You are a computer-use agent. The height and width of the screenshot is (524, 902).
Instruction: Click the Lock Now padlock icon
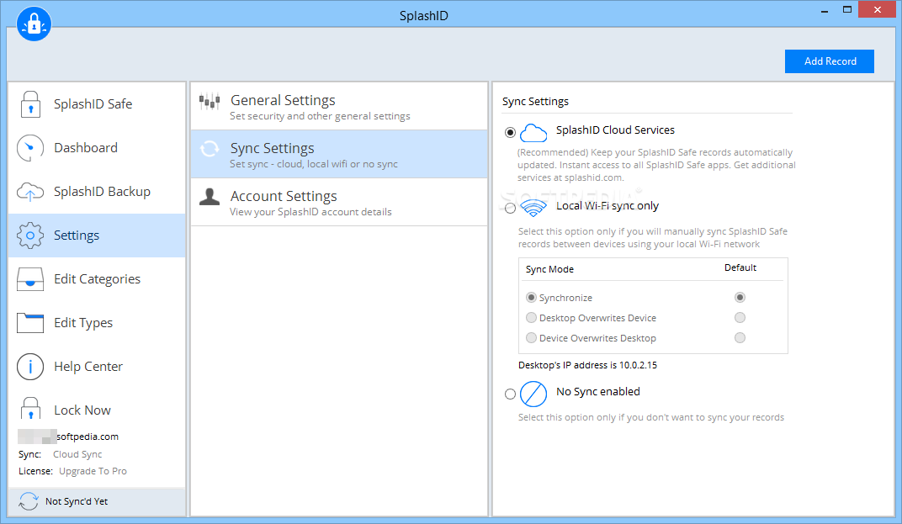pos(30,409)
